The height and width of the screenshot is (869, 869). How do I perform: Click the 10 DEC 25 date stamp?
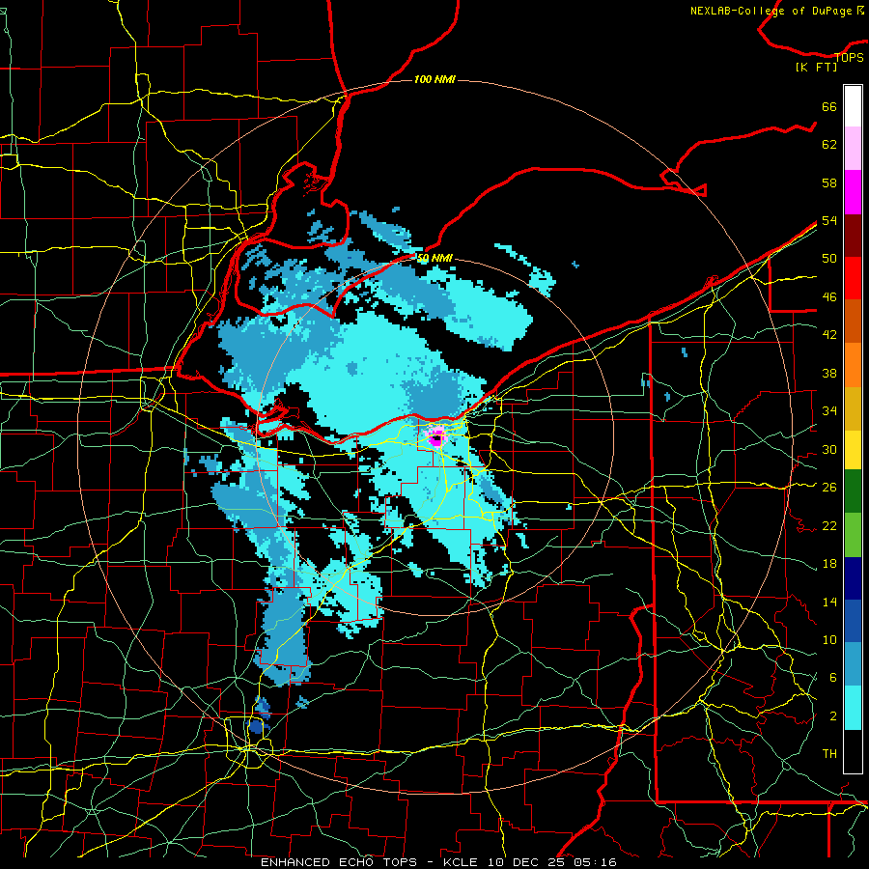[525, 862]
